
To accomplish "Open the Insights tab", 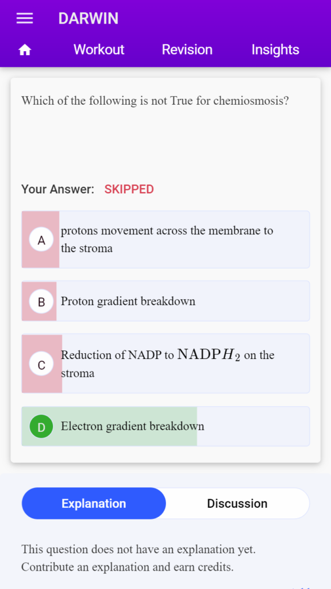I will coord(275,49).
